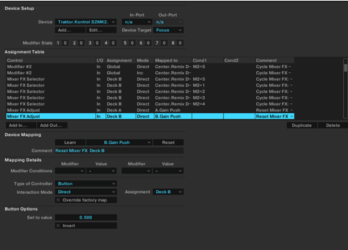Click the Add... device button
Viewport: 348px width, 250px height.
[70, 30]
